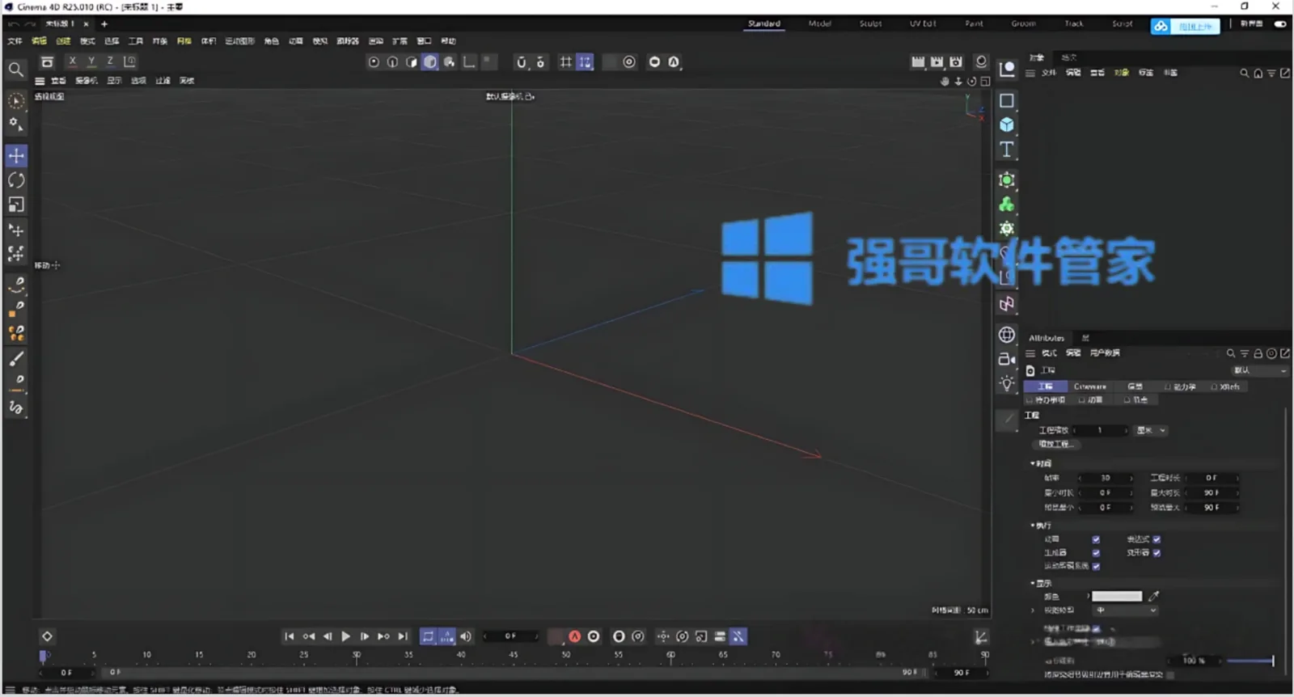The height and width of the screenshot is (697, 1294).
Task: Click the 缩放工程... button
Action: click(1055, 444)
